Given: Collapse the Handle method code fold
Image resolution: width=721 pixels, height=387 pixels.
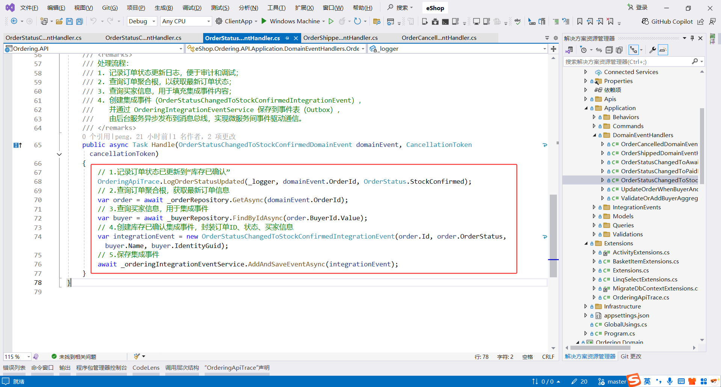Looking at the screenshot, I should (x=59, y=154).
